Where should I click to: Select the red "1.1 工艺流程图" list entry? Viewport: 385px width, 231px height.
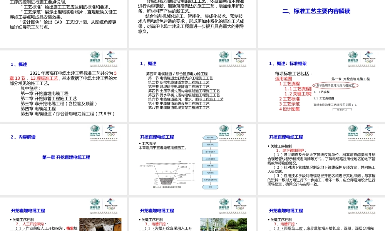click(298, 89)
